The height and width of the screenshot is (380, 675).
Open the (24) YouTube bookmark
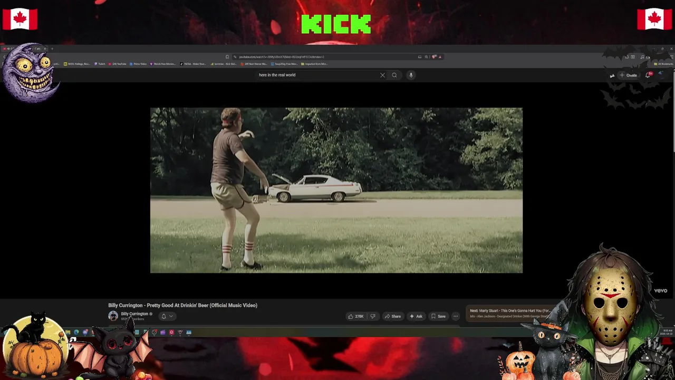tap(118, 64)
